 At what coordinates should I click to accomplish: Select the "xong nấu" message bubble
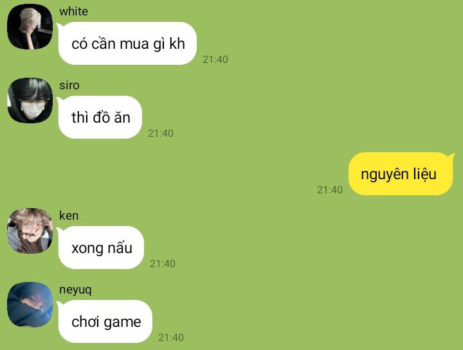tap(101, 248)
